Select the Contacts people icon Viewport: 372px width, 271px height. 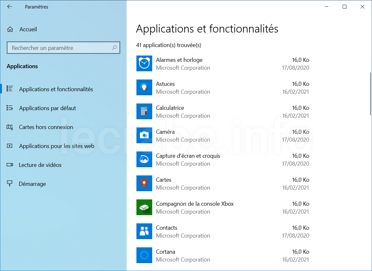tap(144, 231)
